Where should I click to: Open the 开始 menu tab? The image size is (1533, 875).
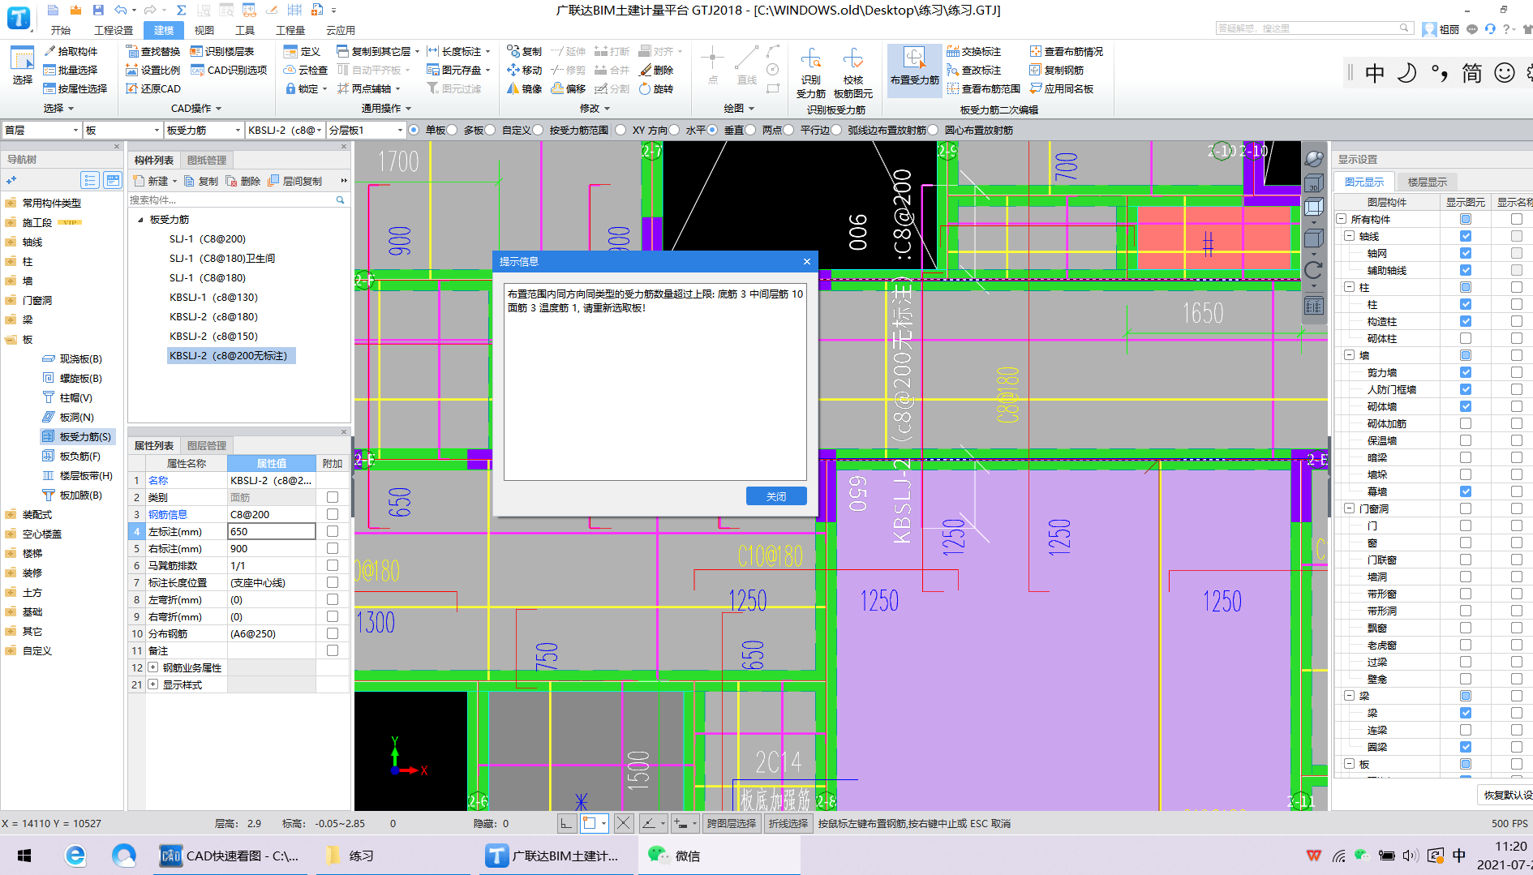[61, 30]
